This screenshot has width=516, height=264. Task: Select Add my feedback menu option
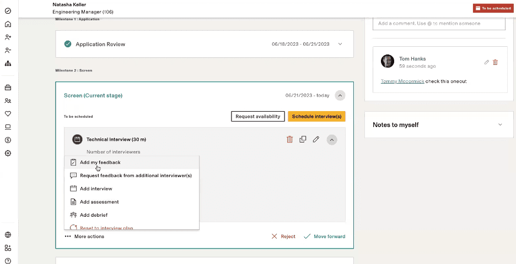pos(100,162)
